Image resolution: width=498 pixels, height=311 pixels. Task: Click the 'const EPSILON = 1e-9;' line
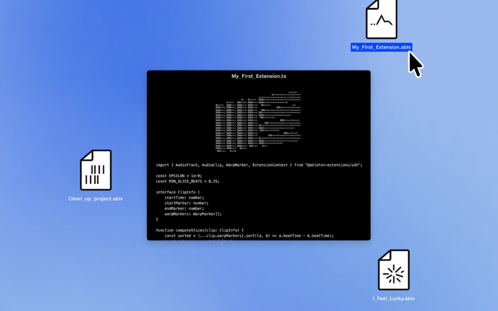tap(179, 176)
